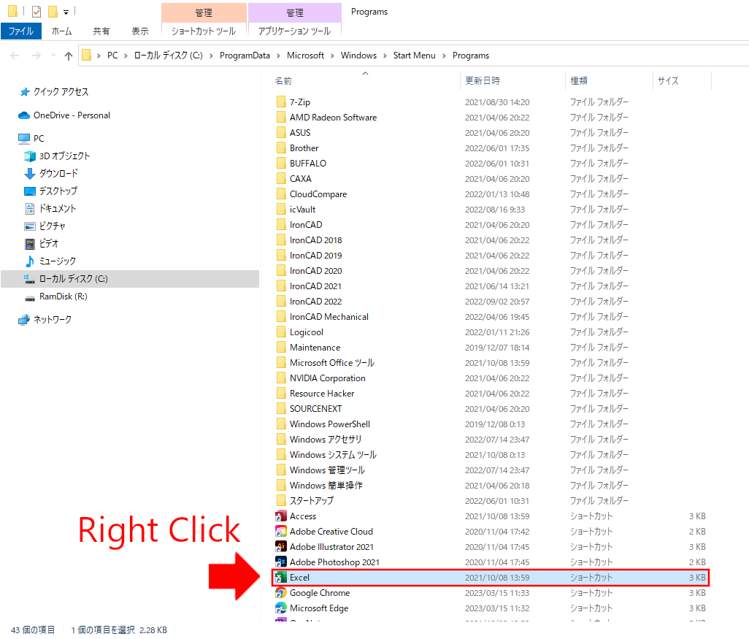Select the Excel shortcut icon
The height and width of the screenshot is (639, 749).
pyautogui.click(x=281, y=578)
